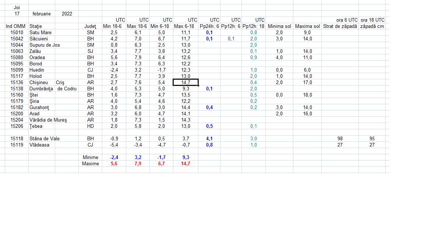Click the Județ column header

click(x=90, y=26)
